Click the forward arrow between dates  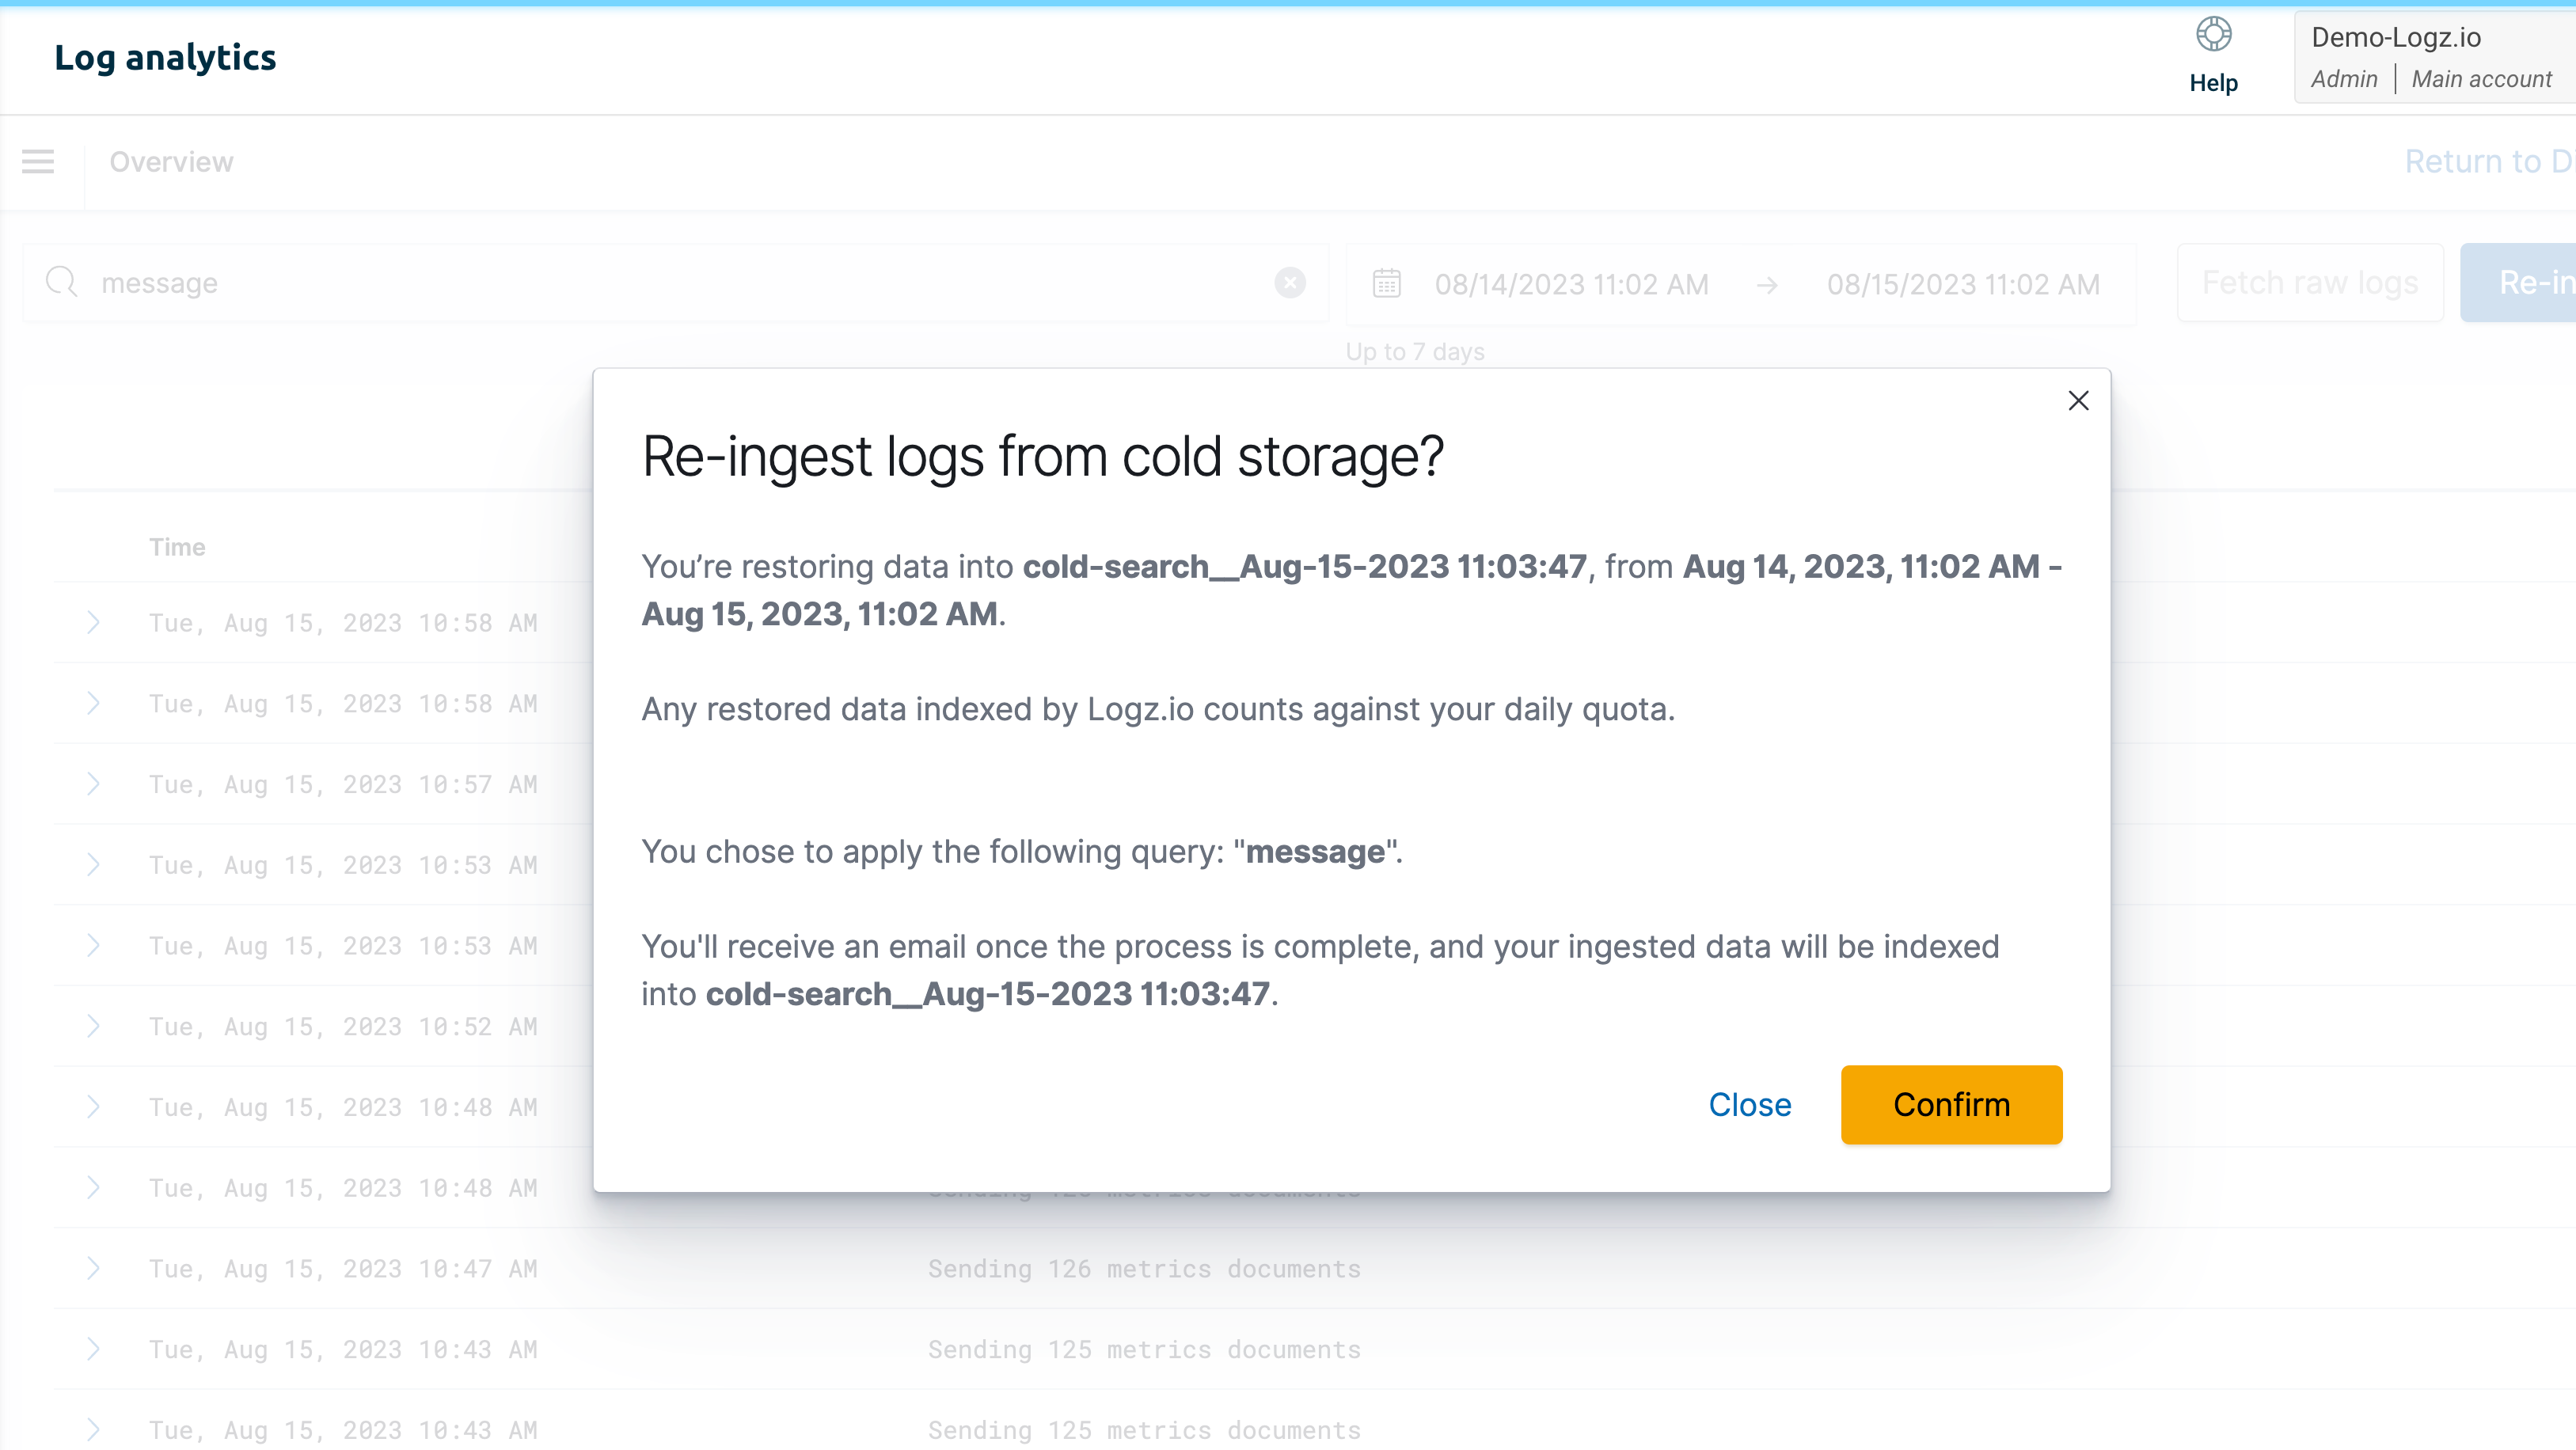1768,283
